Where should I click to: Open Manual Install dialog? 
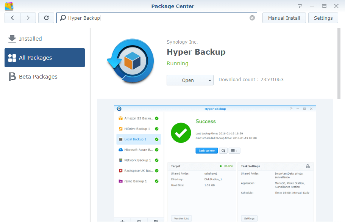284,18
